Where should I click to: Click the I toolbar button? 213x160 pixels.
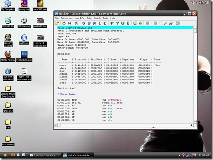click(x=100, y=23)
